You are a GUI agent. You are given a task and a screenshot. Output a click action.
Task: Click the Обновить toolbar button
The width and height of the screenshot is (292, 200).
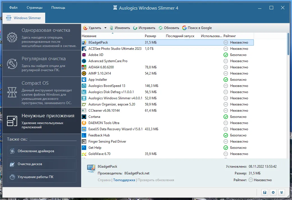click(x=169, y=28)
